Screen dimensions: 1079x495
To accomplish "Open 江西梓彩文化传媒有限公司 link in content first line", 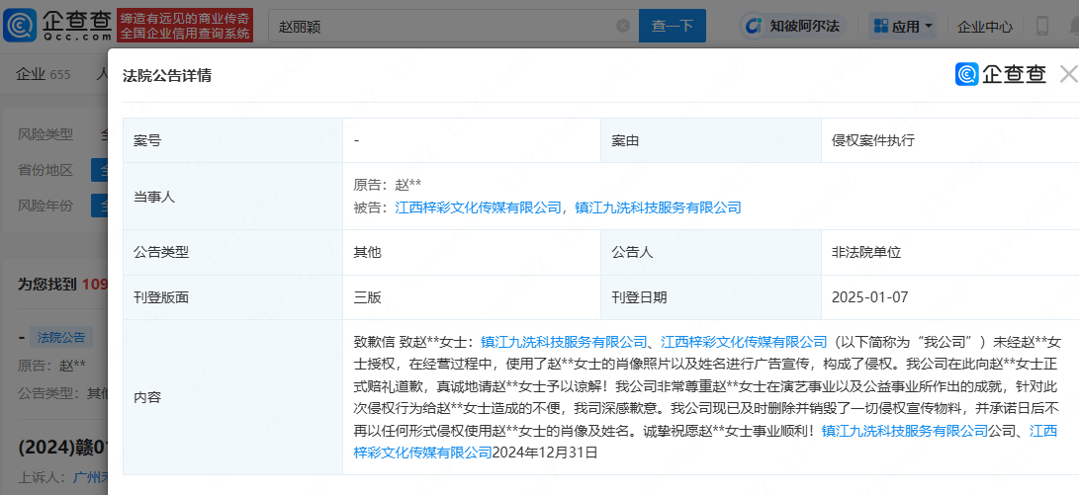I will pyautogui.click(x=744, y=342).
